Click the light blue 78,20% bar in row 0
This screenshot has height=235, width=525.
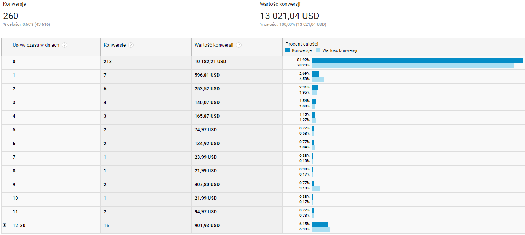(x=413, y=66)
